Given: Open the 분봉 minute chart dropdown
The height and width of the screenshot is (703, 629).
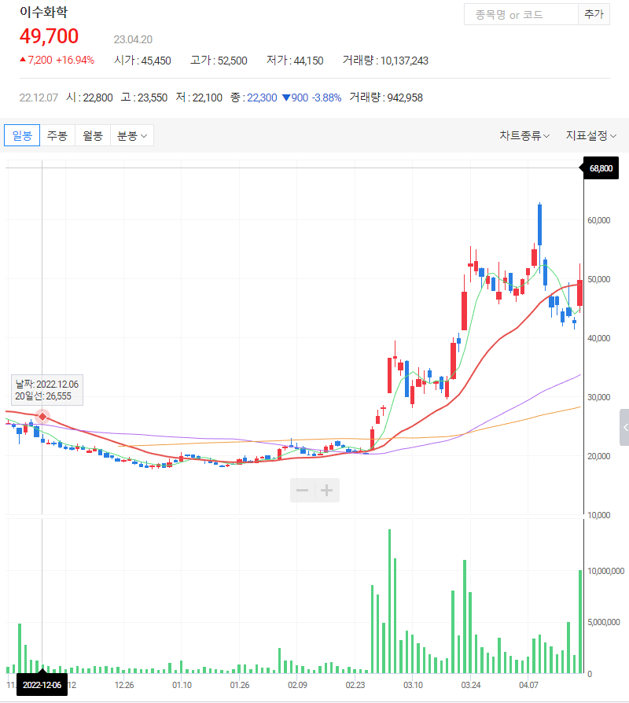Looking at the screenshot, I should point(132,135).
